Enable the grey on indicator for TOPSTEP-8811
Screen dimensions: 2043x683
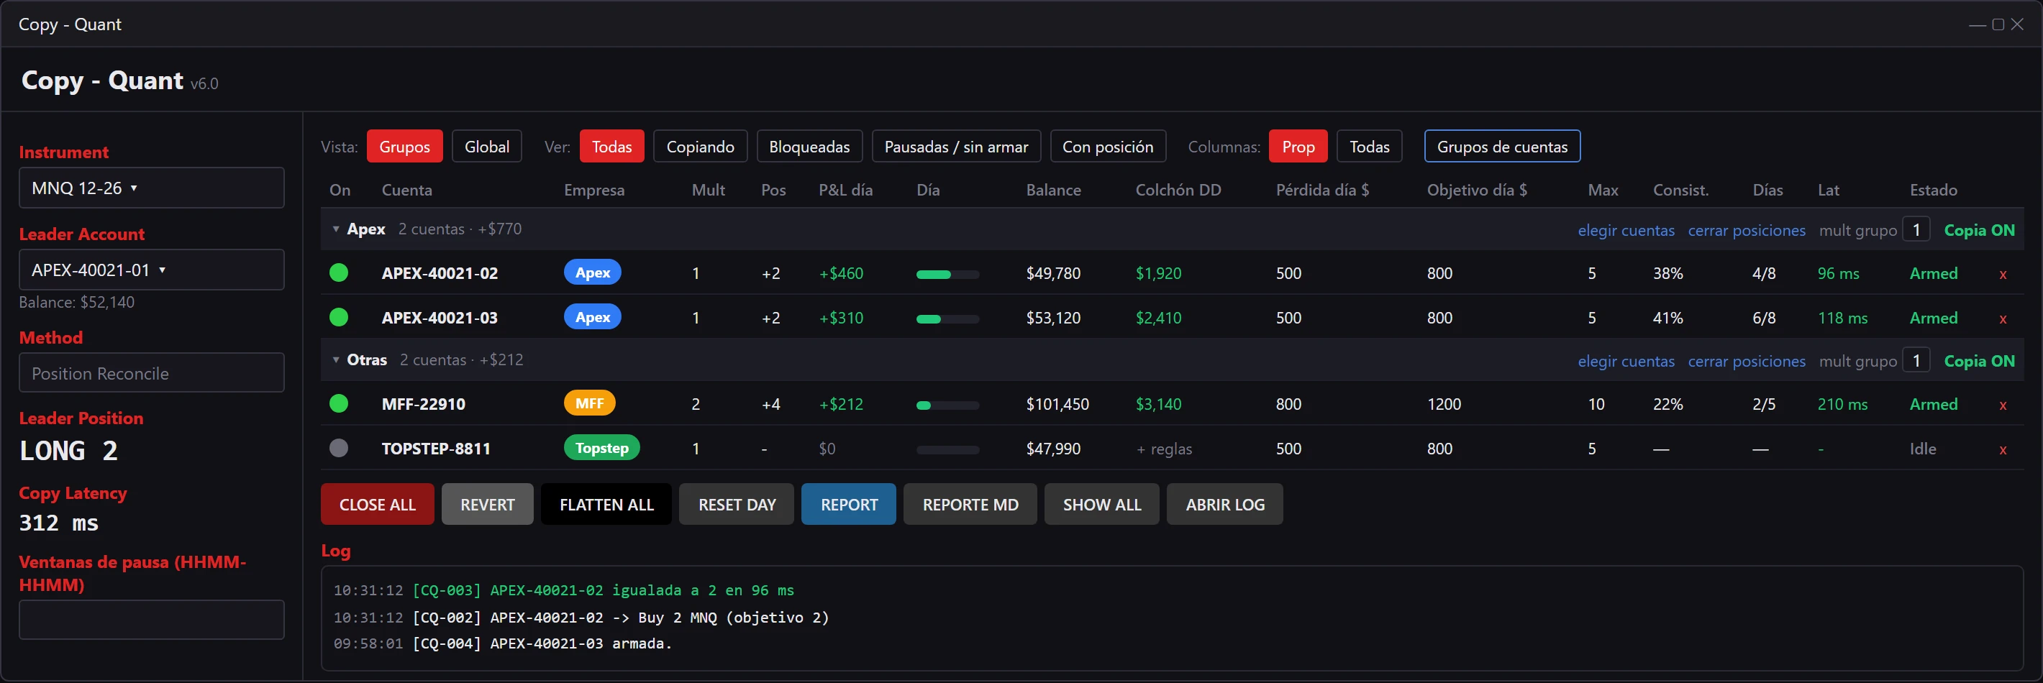(x=339, y=448)
